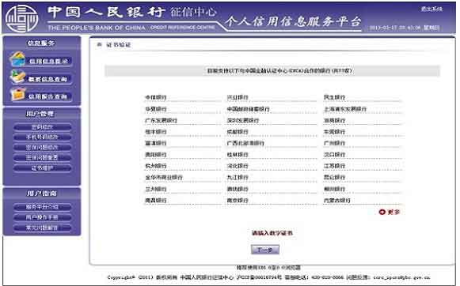Click 退出系统 logout link

pyautogui.click(x=431, y=9)
